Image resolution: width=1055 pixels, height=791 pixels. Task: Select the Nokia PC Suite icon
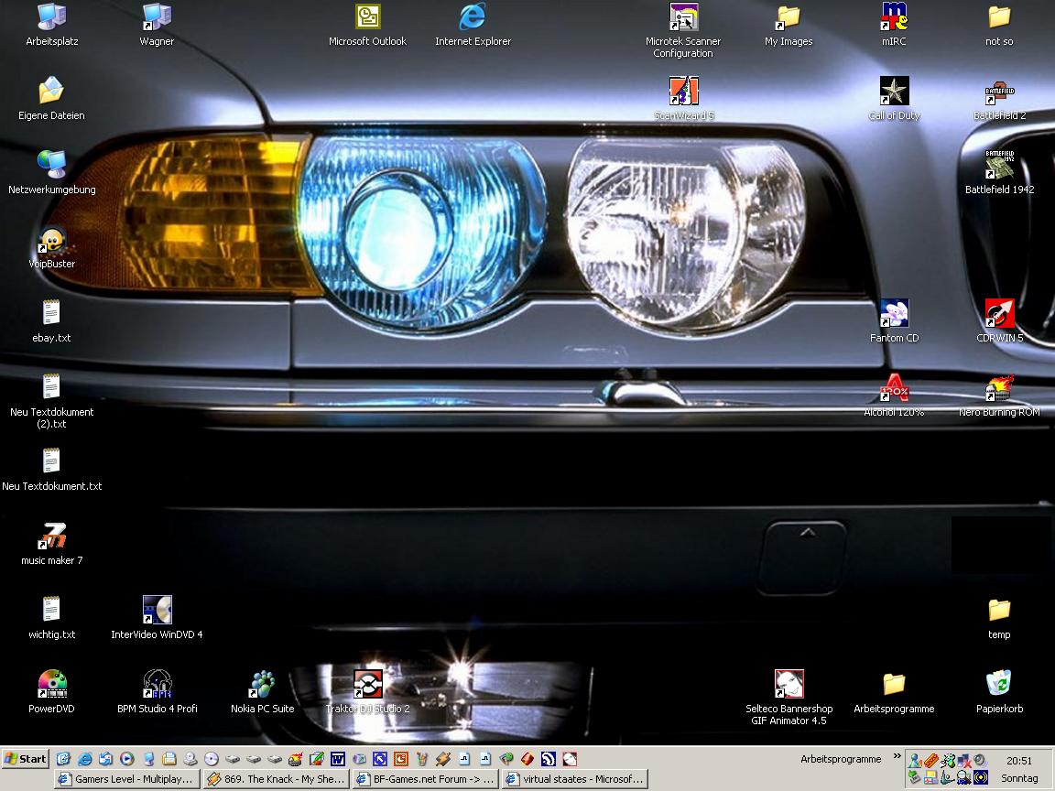tap(263, 686)
